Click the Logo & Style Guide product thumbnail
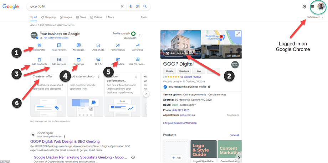This screenshot has width=328, height=163. (x=204, y=150)
